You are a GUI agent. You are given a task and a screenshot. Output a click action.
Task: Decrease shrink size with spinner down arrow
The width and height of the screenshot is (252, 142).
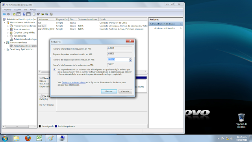coord(130,60)
